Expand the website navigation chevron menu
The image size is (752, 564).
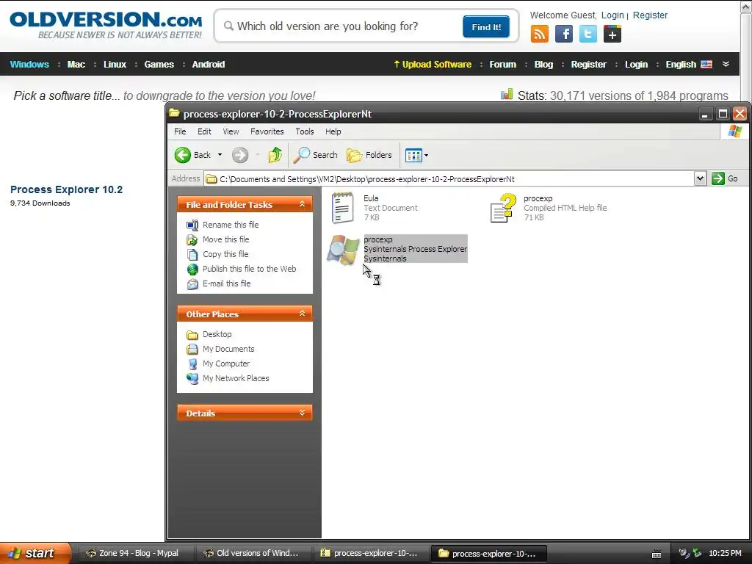point(726,65)
